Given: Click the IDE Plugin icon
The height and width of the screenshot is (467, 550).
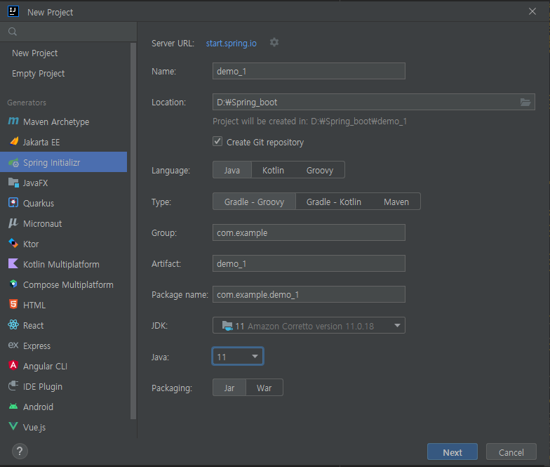Looking at the screenshot, I should 13,386.
